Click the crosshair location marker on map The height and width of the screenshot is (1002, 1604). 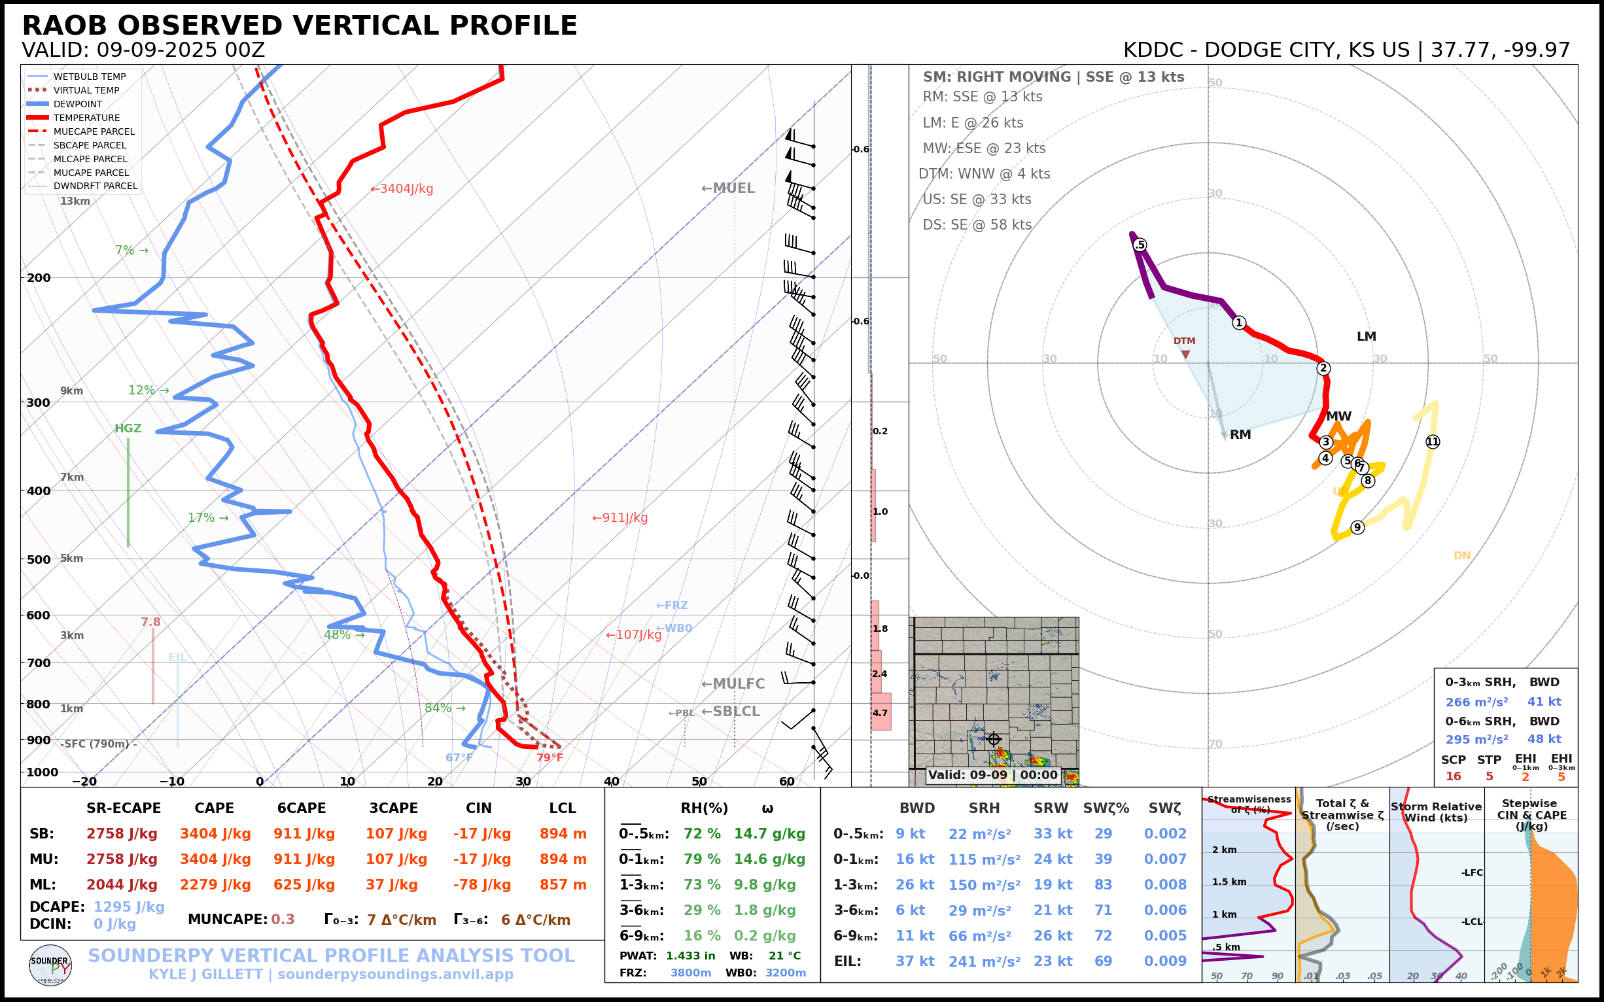click(x=994, y=739)
